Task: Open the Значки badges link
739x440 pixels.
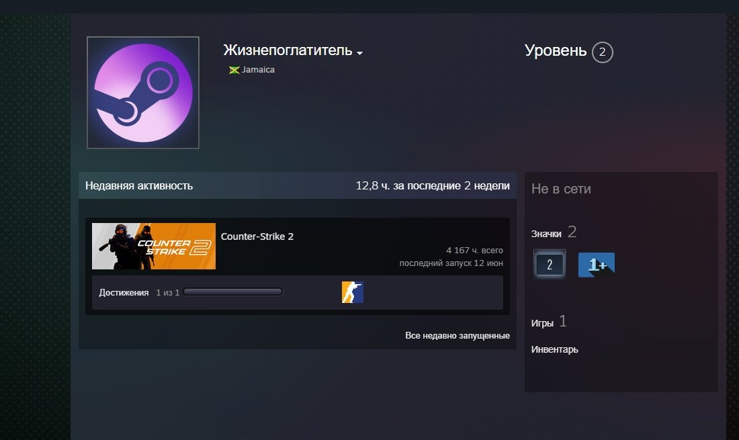Action: [546, 234]
